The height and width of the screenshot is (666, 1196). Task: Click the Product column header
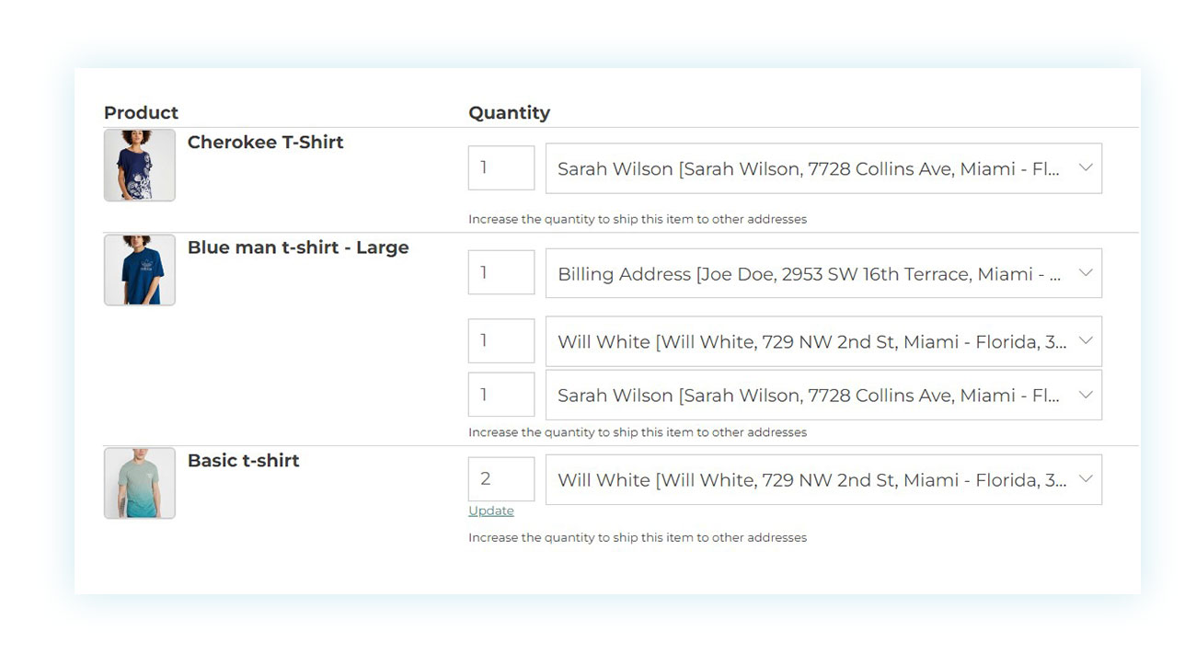click(x=141, y=112)
